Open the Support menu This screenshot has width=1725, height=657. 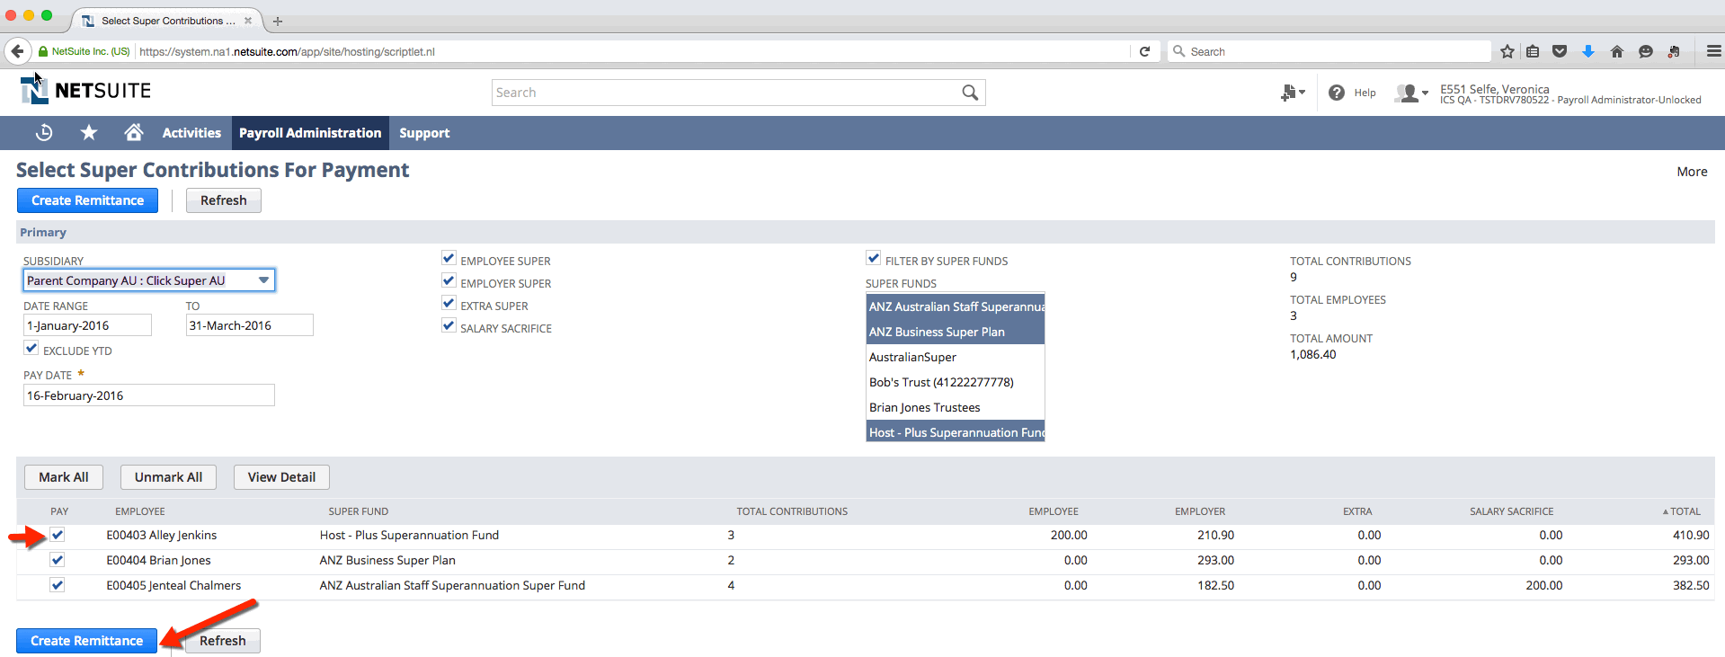(424, 133)
